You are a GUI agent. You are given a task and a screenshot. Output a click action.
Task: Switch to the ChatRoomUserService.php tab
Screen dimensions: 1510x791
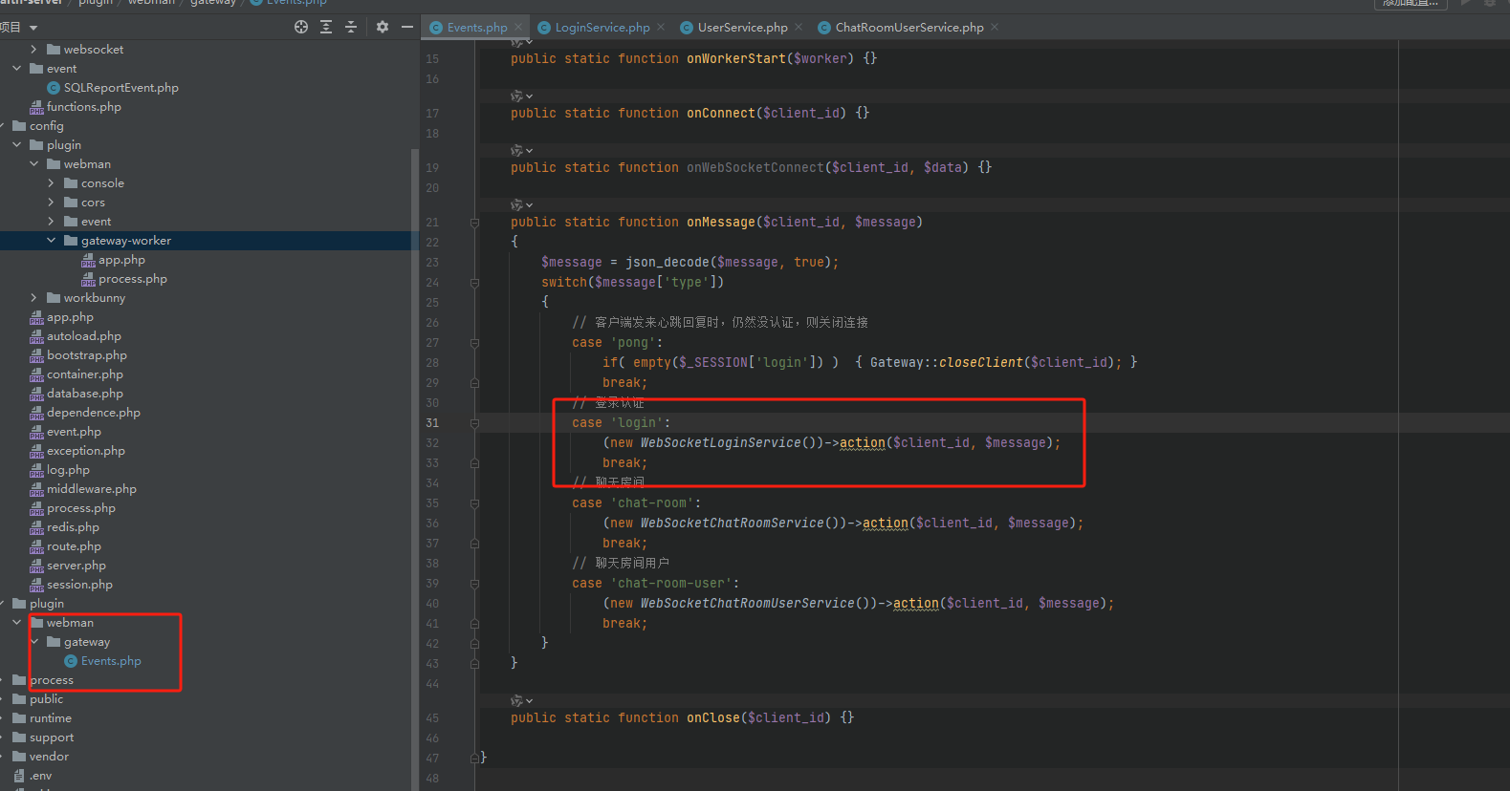tap(908, 28)
